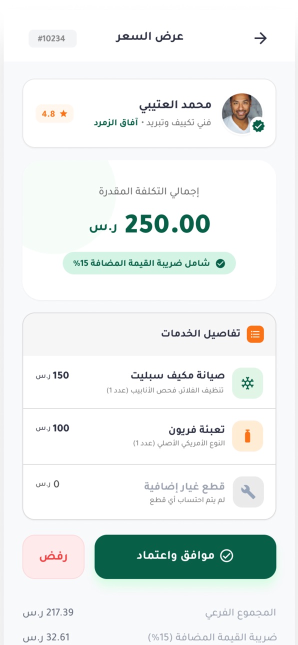Click the checkmark icon in VAT badge

point(220,263)
